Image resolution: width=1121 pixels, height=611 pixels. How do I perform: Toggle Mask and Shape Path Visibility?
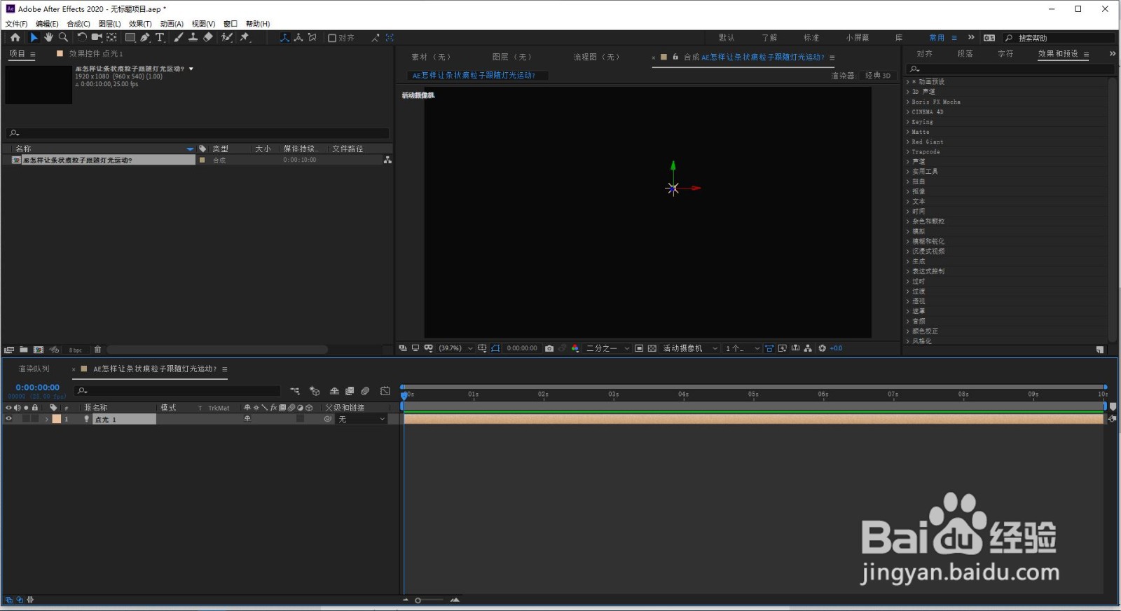click(495, 348)
